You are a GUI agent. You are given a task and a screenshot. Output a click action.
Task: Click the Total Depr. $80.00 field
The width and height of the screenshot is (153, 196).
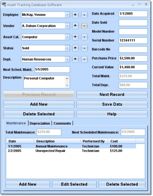133,85
